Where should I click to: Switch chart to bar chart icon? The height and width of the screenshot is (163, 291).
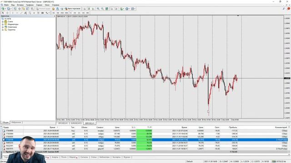pyautogui.click(x=85, y=9)
